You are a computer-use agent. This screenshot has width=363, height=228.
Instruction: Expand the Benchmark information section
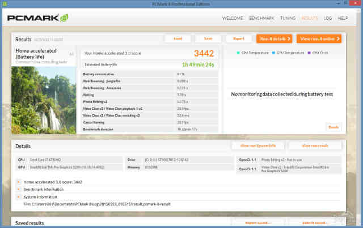pos(19,190)
